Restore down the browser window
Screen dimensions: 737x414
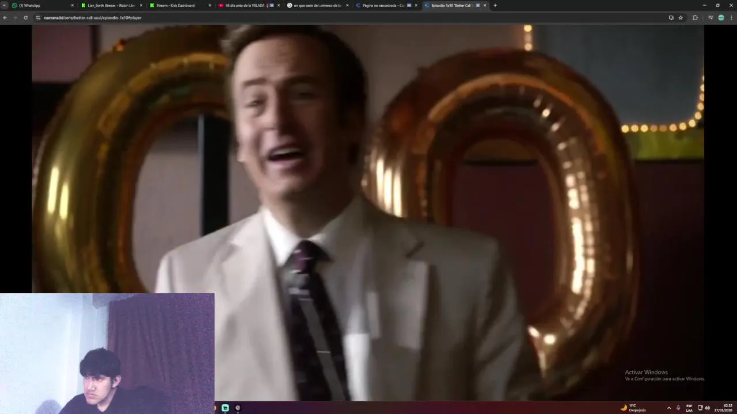coord(717,5)
